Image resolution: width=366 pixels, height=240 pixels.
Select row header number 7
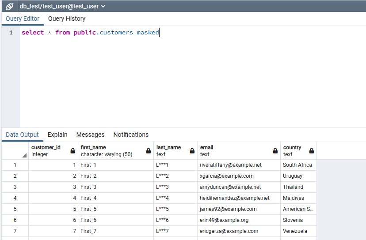[15, 231]
